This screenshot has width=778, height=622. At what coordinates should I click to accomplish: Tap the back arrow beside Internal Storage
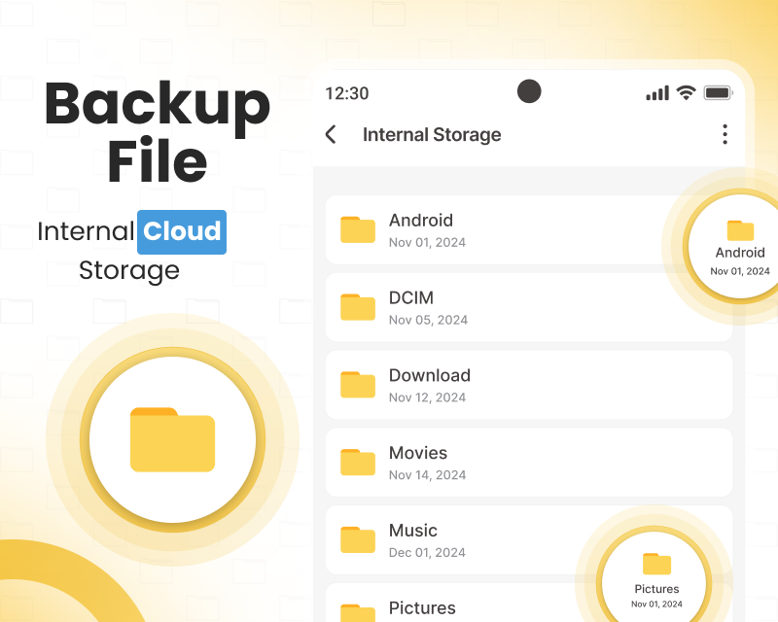pos(331,135)
